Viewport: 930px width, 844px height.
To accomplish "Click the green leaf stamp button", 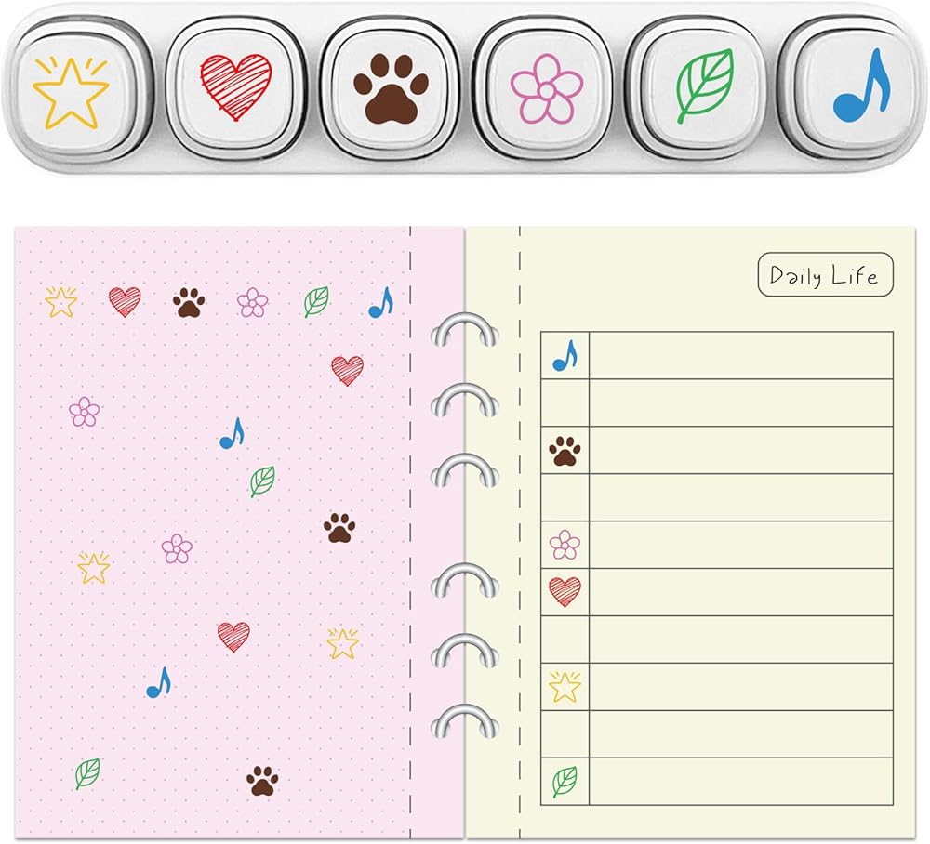I will pos(701,89).
